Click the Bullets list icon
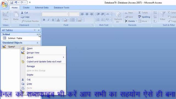 click(102, 20)
